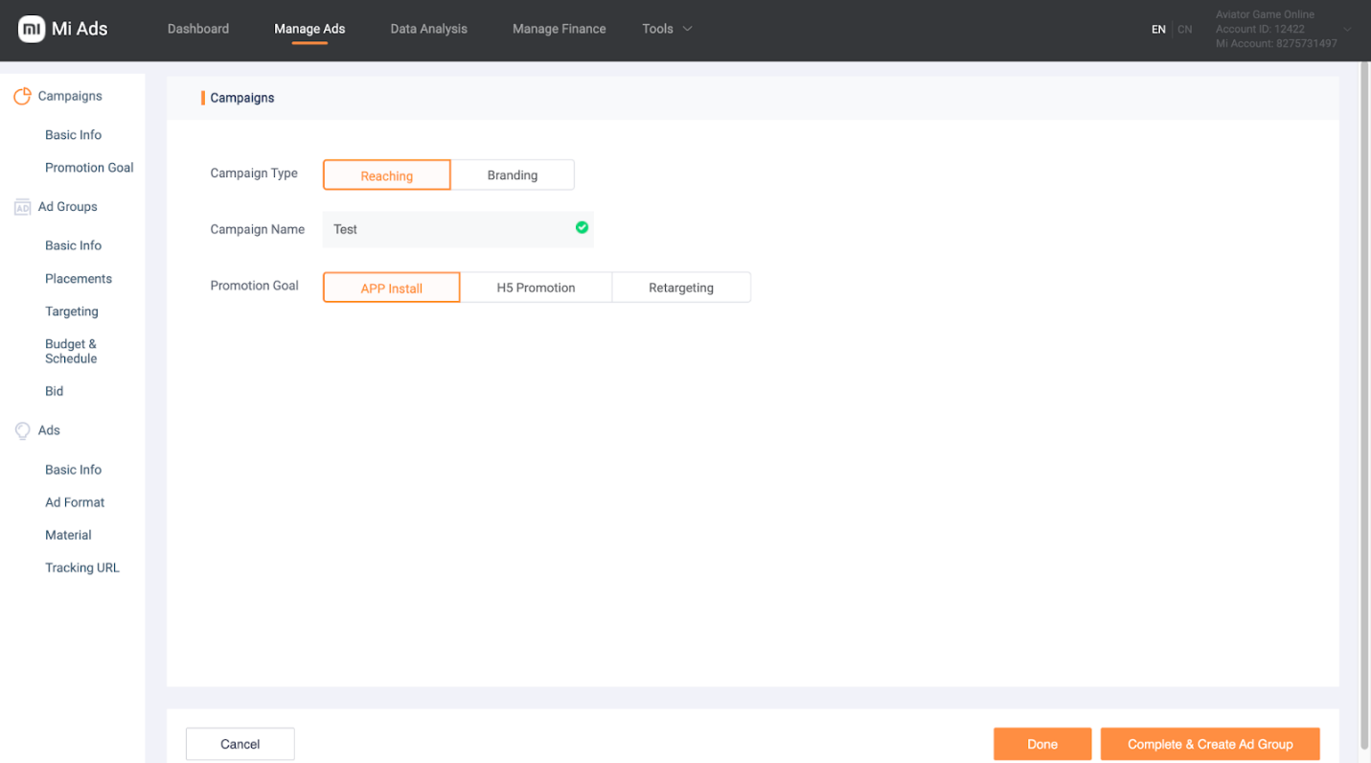Click Complete & Create Ad Group button
This screenshot has width=1371, height=763.
click(x=1210, y=744)
